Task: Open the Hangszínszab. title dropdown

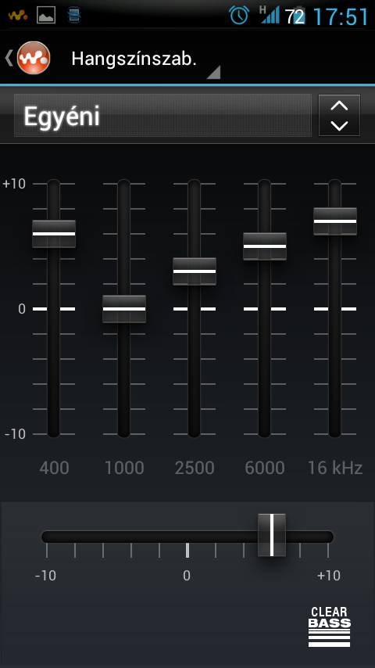Action: (x=145, y=59)
